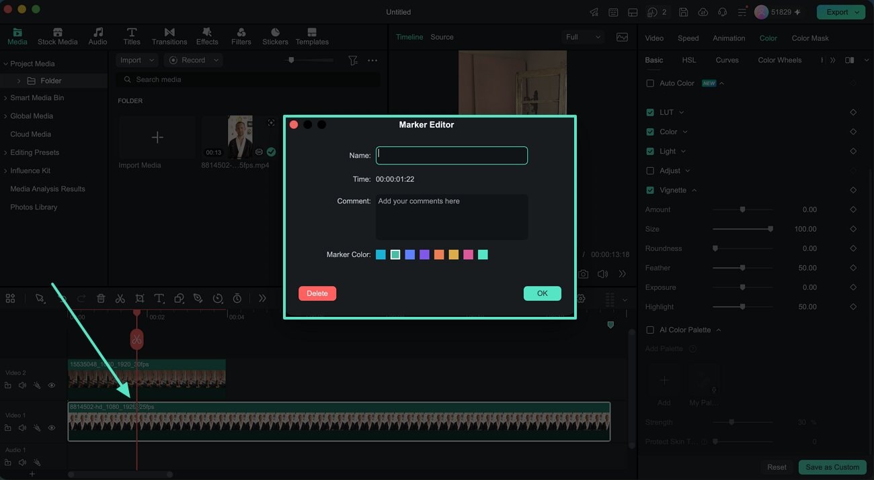874x480 pixels.
Task: Select the Text tool in timeline toolbar
Action: coord(159,298)
